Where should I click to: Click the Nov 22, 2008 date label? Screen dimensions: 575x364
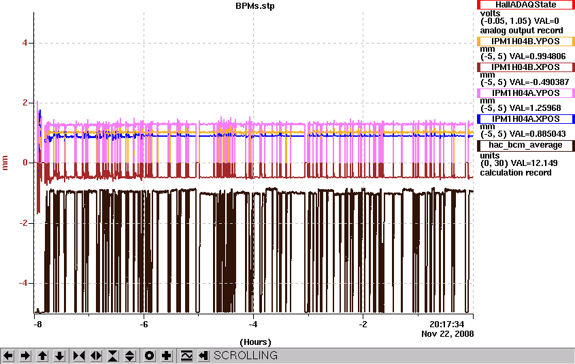click(x=447, y=334)
